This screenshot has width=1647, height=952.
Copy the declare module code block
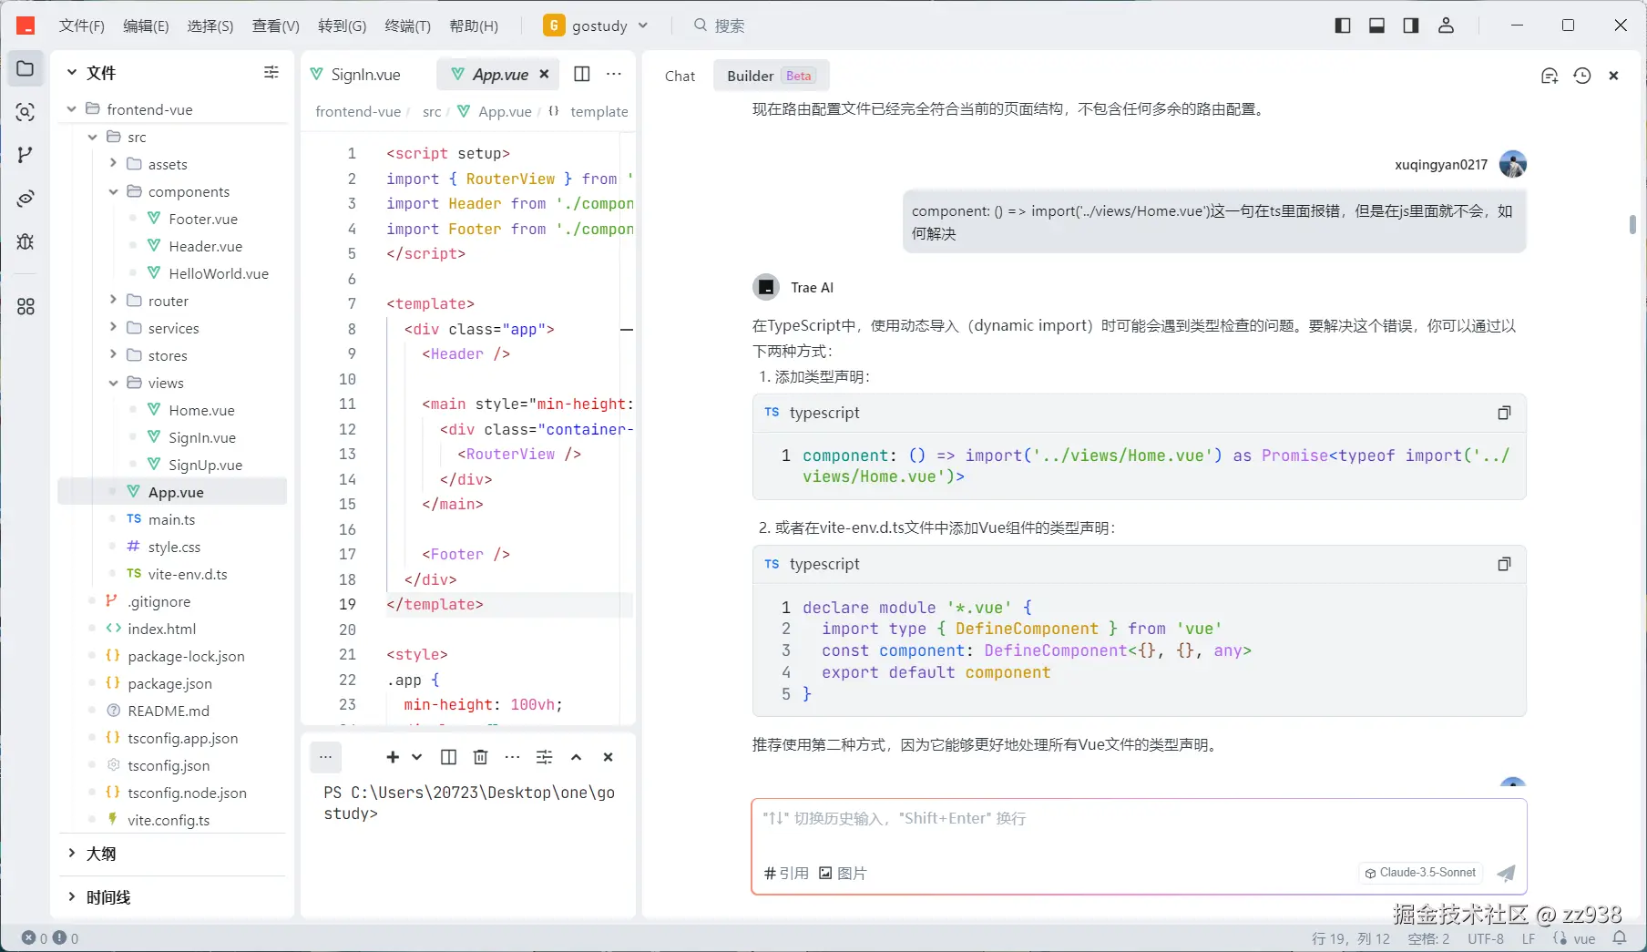point(1504,564)
